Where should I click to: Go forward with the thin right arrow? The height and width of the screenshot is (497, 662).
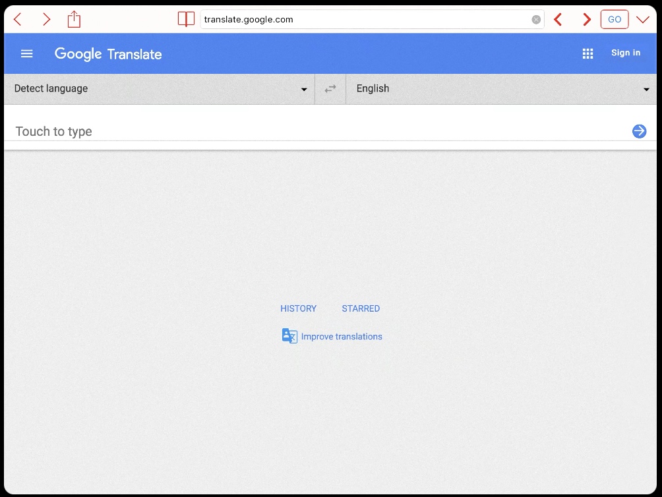[46, 19]
